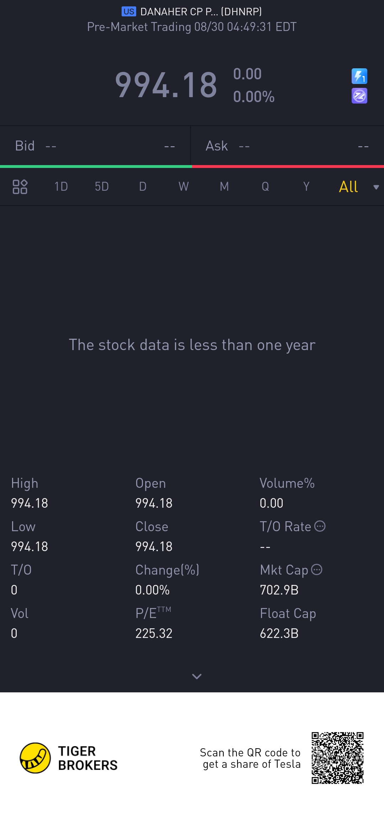
Task: Tap the Tiger Brokers logo
Action: click(x=35, y=758)
